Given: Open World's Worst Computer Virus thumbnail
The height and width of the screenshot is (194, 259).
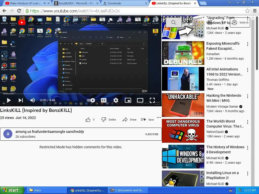Looking at the screenshot, I should [x=183, y=131].
